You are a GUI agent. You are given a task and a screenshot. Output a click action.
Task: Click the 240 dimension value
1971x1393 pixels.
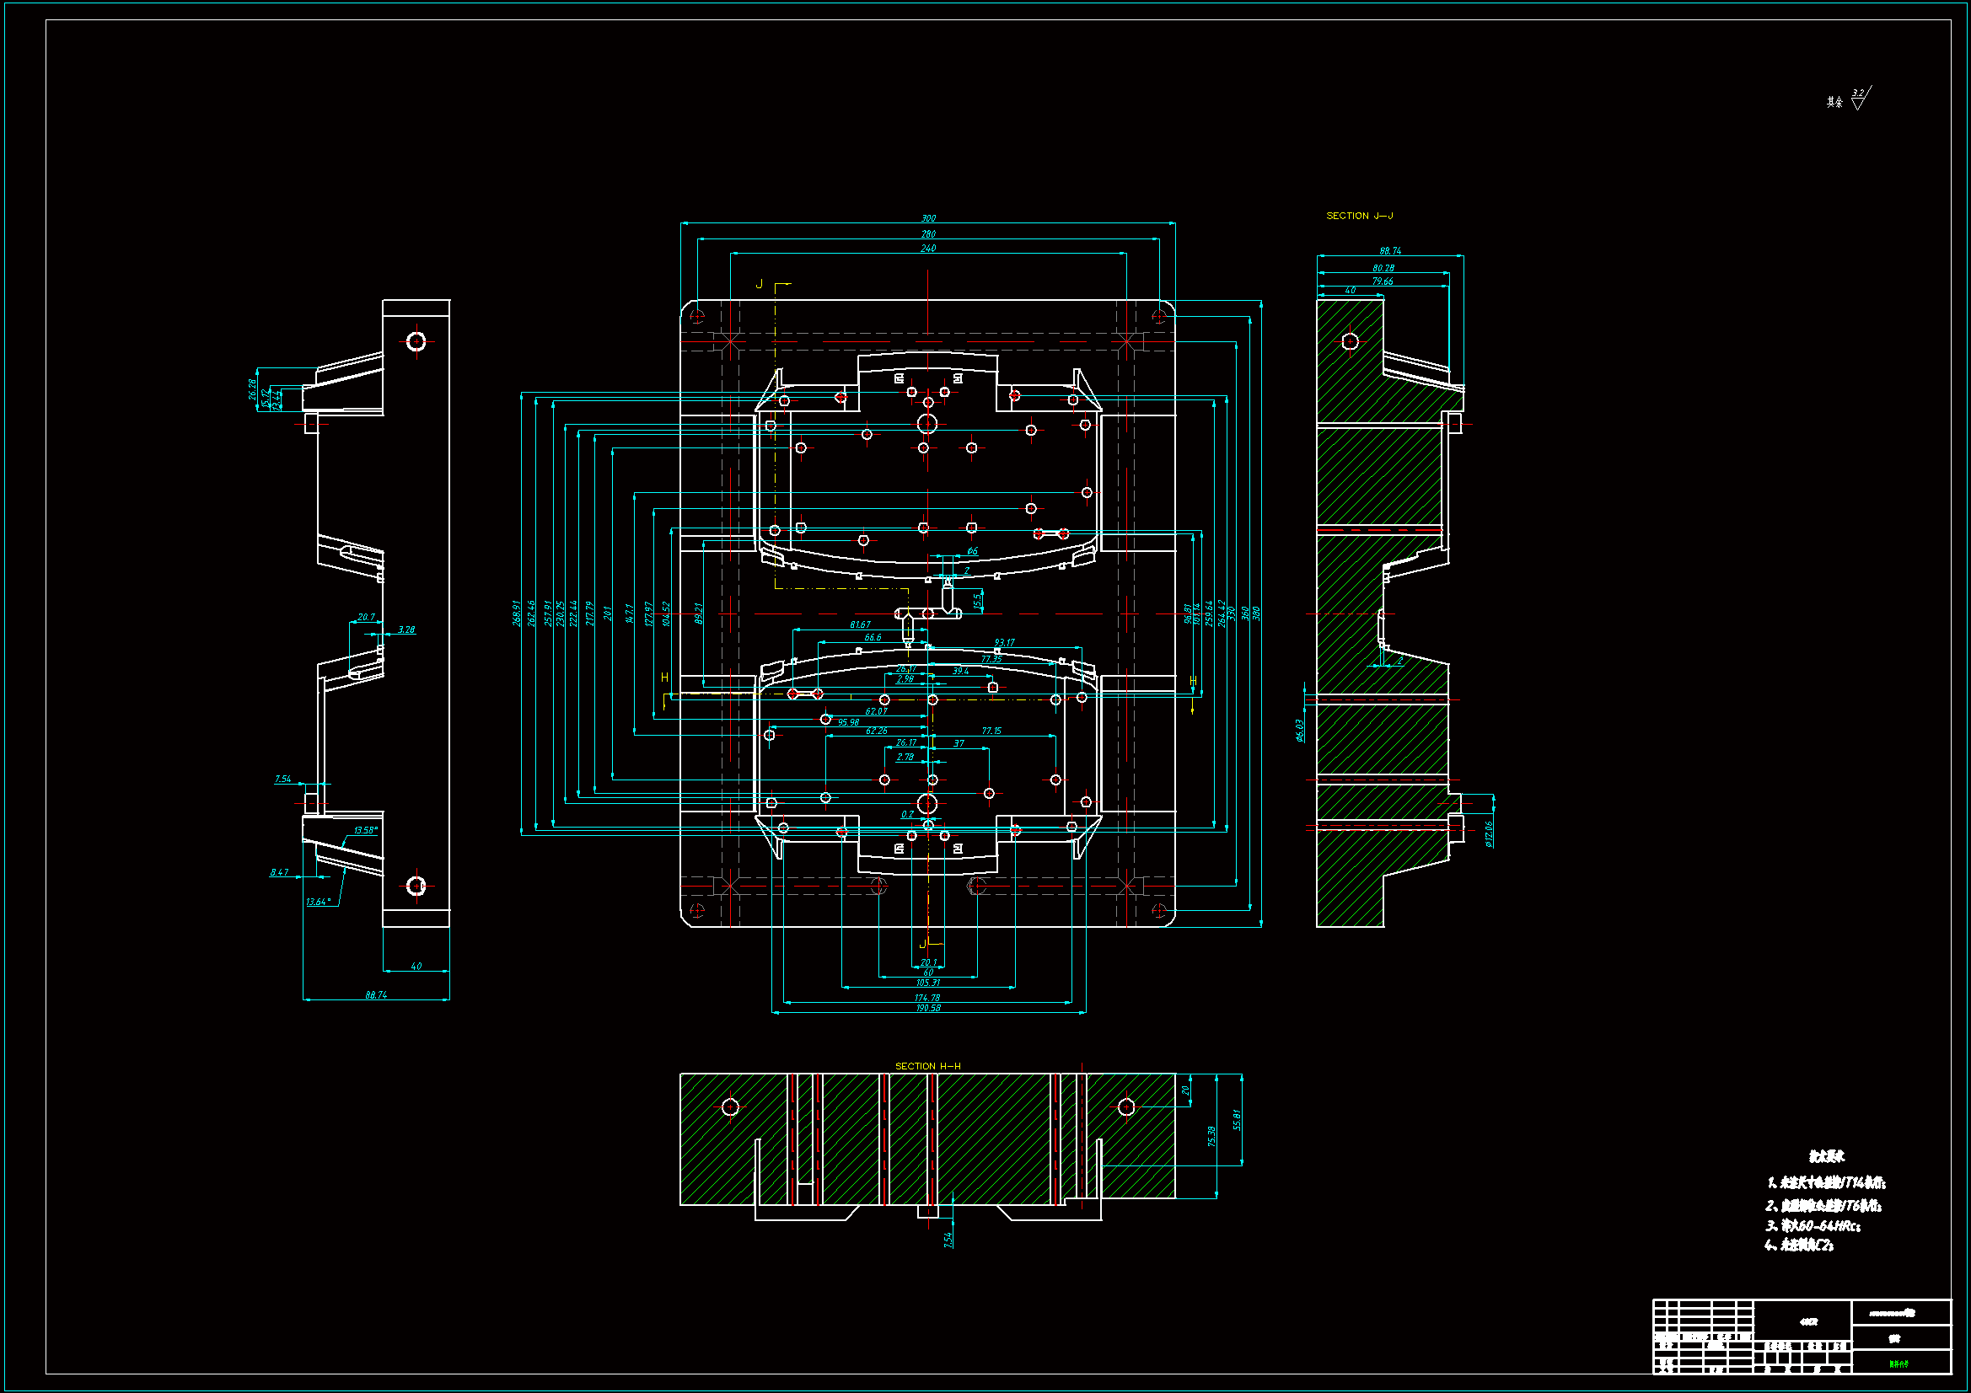click(928, 248)
